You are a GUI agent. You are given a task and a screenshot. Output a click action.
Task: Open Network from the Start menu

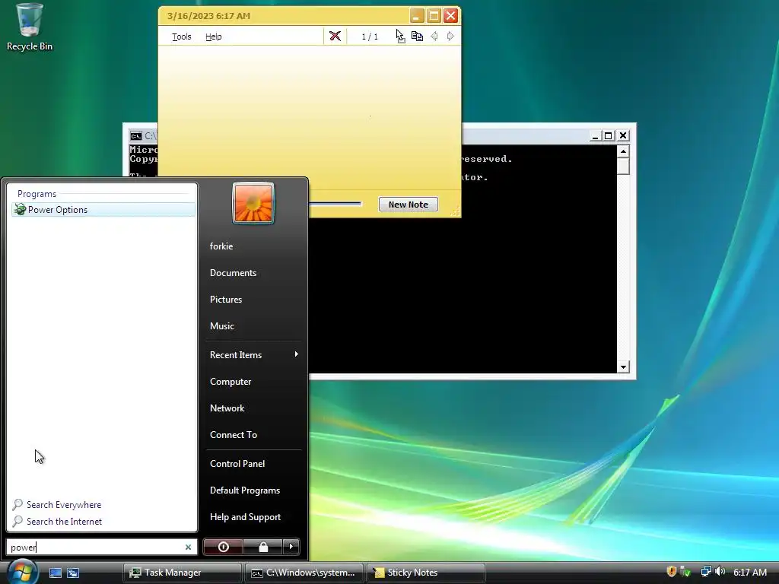click(227, 408)
